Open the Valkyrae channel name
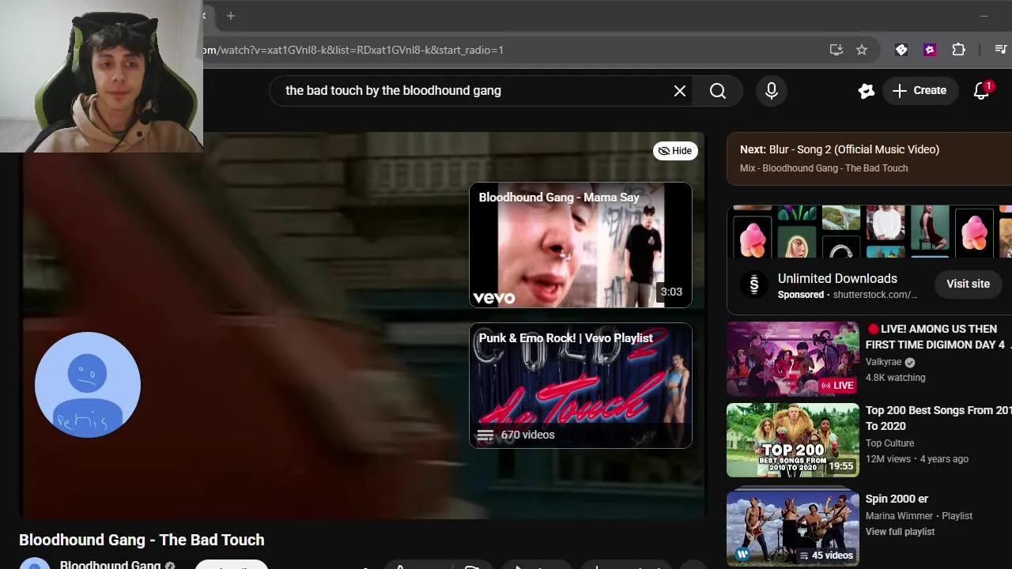The image size is (1012, 569). [883, 362]
